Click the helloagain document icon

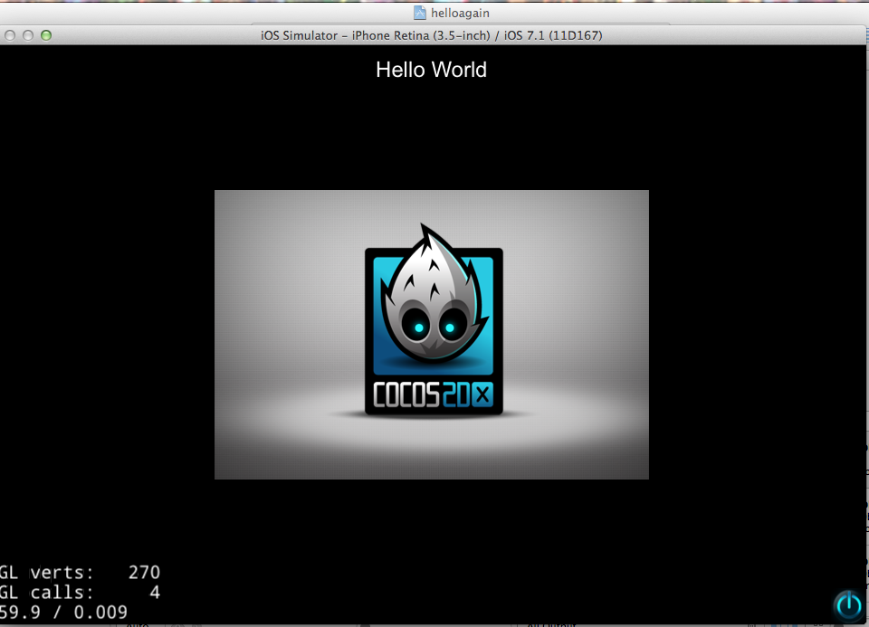[419, 13]
